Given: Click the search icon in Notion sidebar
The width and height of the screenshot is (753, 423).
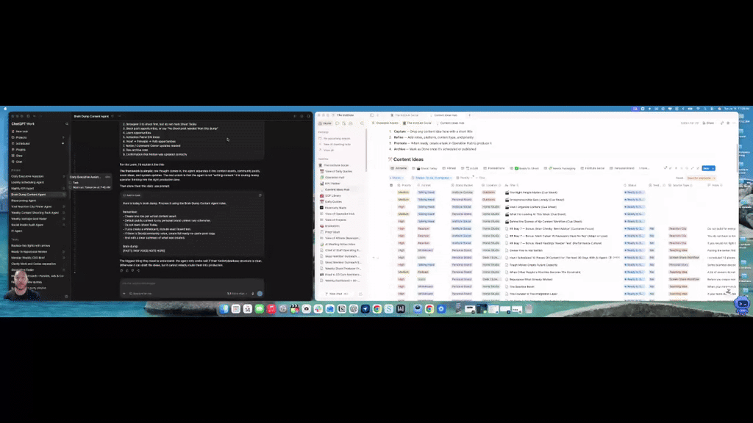Looking at the screenshot, I should tap(362, 123).
